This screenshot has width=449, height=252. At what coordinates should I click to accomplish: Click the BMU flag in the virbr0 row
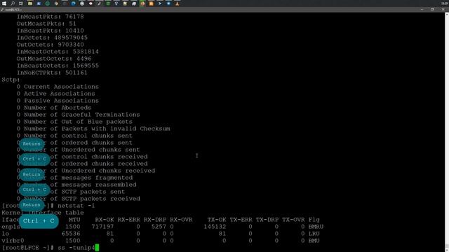(x=314, y=241)
